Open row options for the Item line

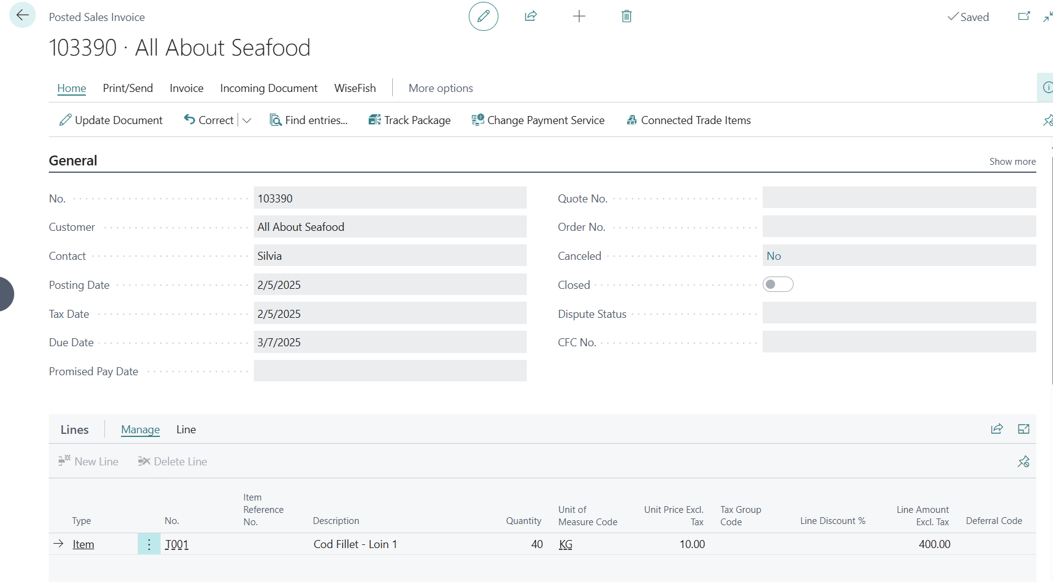[149, 544]
